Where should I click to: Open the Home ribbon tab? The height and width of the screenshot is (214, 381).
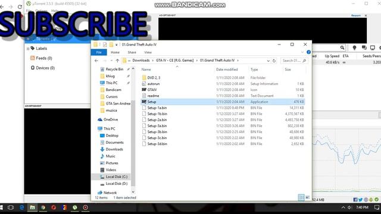tap(115, 52)
